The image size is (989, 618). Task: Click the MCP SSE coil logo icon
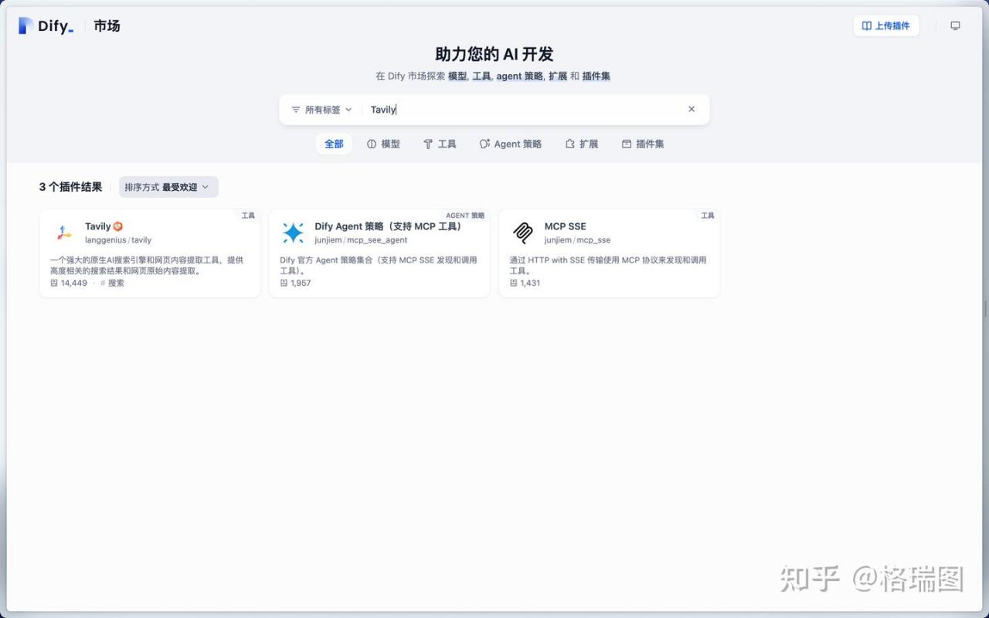pyautogui.click(x=523, y=233)
